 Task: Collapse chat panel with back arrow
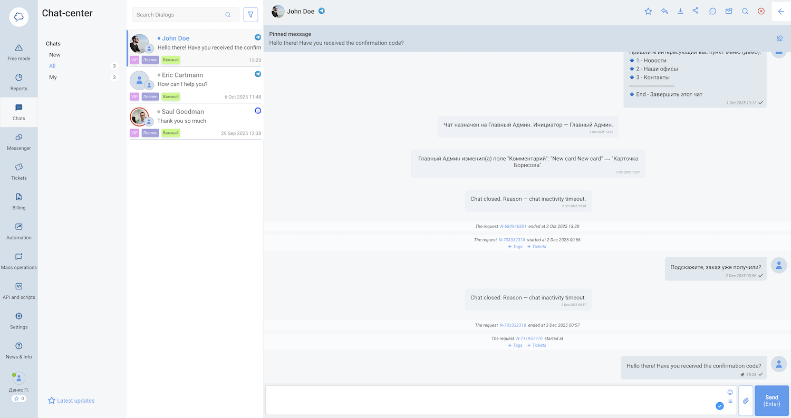click(781, 11)
